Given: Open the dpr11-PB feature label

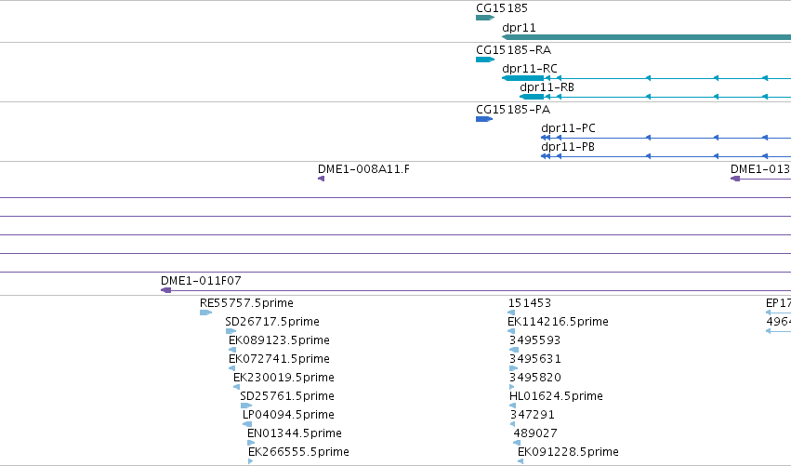Looking at the screenshot, I should [568, 147].
